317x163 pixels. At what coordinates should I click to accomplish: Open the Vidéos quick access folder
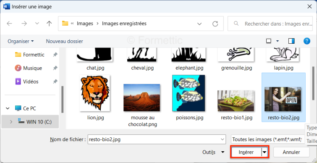click(x=31, y=81)
